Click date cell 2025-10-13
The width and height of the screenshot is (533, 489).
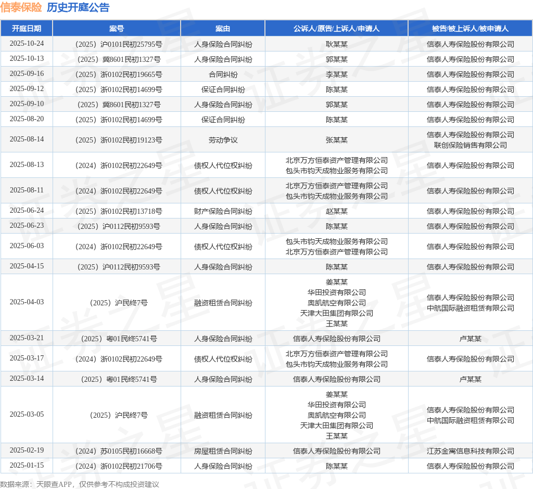(x=27, y=58)
